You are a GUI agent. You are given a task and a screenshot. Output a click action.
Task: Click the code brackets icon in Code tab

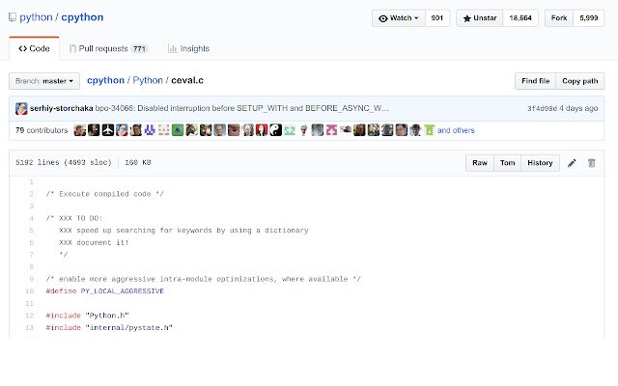click(23, 48)
